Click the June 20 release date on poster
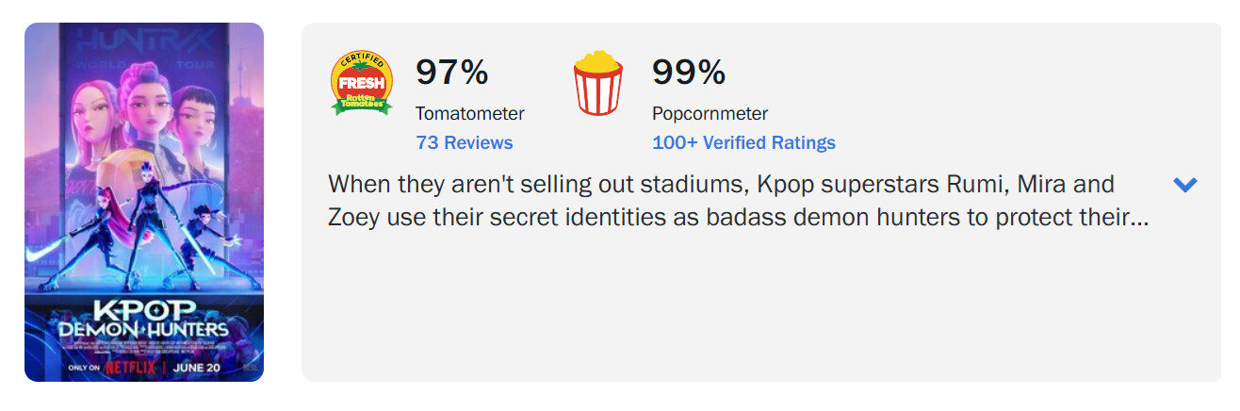The height and width of the screenshot is (411, 1240). (201, 366)
